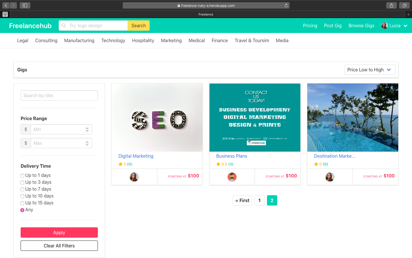Click the Search by title input field

coord(59,95)
